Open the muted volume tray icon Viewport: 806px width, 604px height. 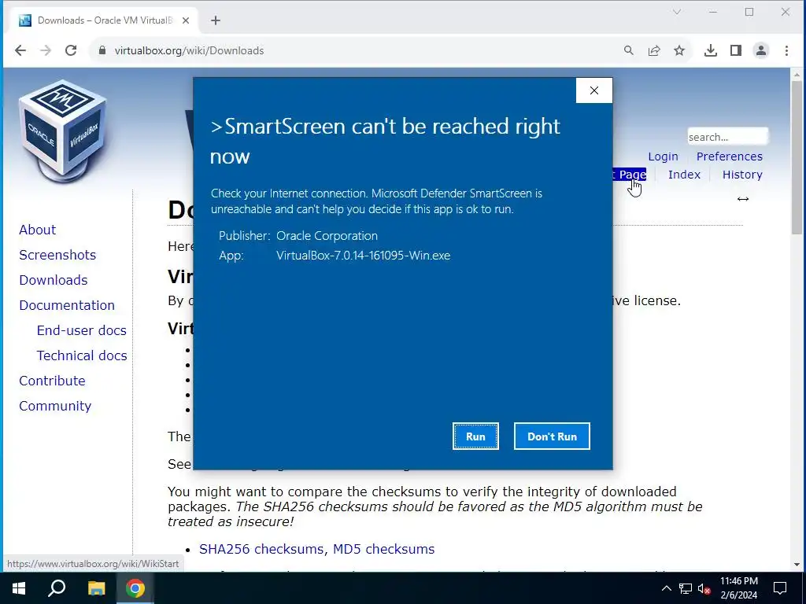704,588
